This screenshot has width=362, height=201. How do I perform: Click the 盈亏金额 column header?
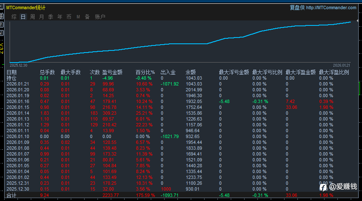(112, 72)
